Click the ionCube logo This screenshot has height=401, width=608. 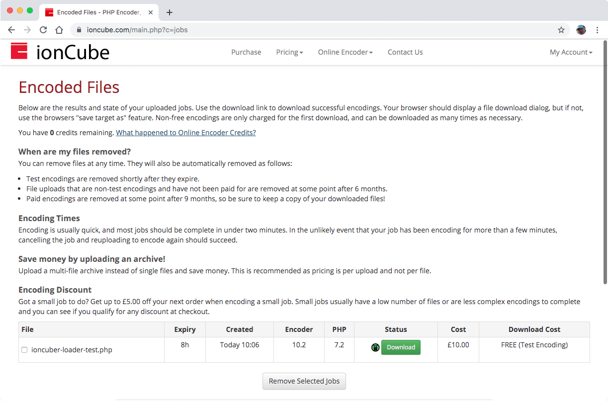(x=59, y=52)
